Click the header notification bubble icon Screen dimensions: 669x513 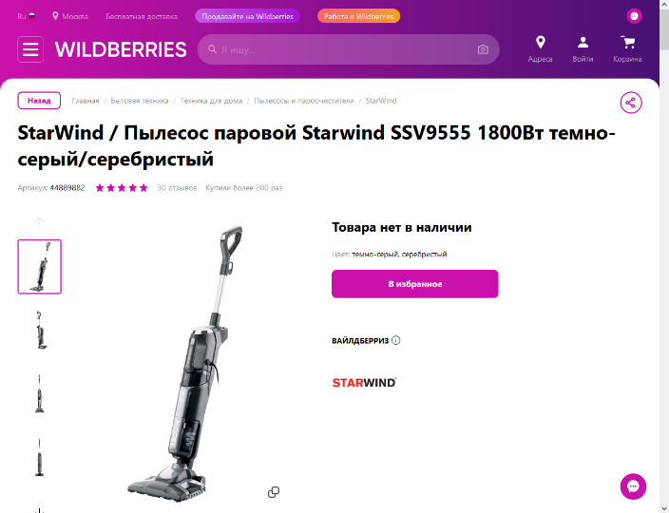coord(634,16)
